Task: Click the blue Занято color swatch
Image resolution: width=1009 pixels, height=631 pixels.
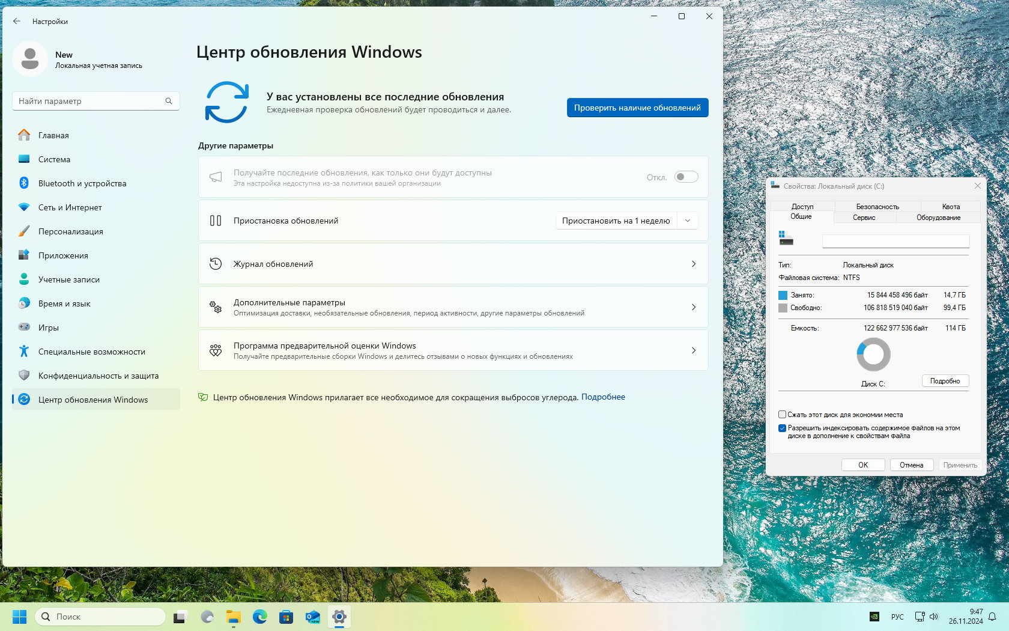Action: click(x=783, y=295)
